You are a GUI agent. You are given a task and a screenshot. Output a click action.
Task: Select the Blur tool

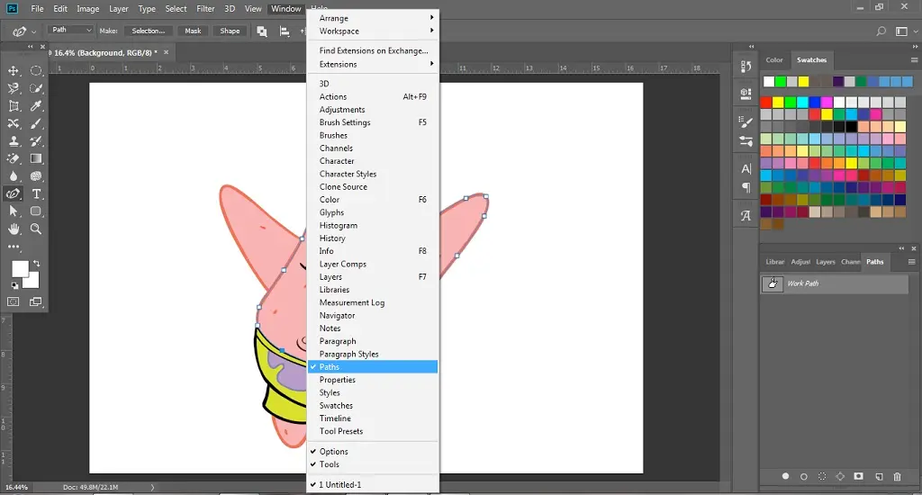(14, 176)
